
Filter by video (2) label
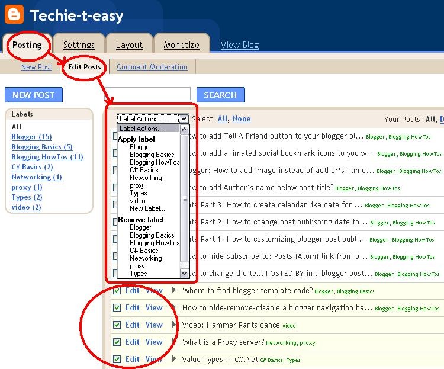(x=26, y=207)
